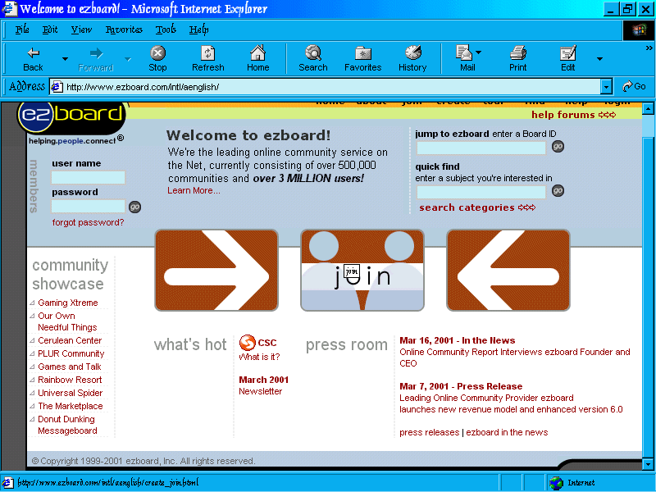The height and width of the screenshot is (492, 656).
Task: Open the Games and Talk link
Action: point(70,367)
